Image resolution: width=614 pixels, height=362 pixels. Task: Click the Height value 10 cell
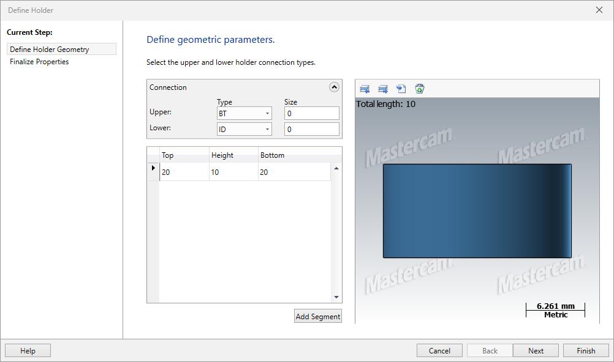coord(234,172)
